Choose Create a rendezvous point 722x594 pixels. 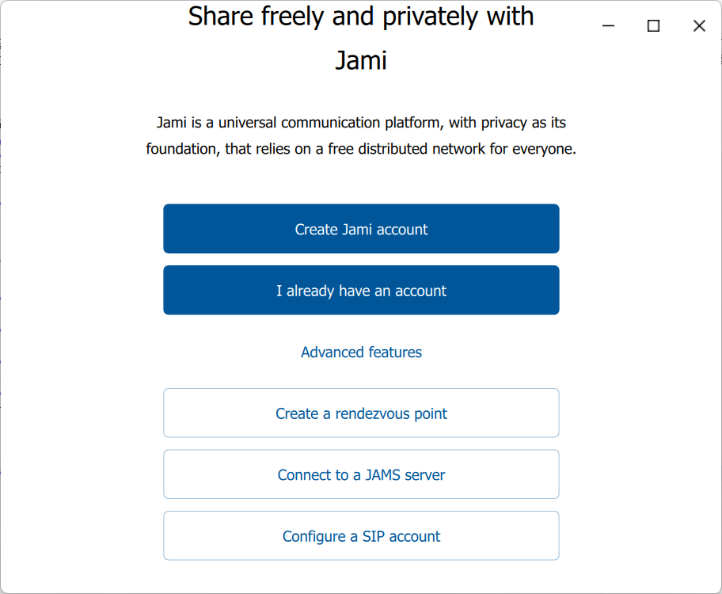point(361,413)
